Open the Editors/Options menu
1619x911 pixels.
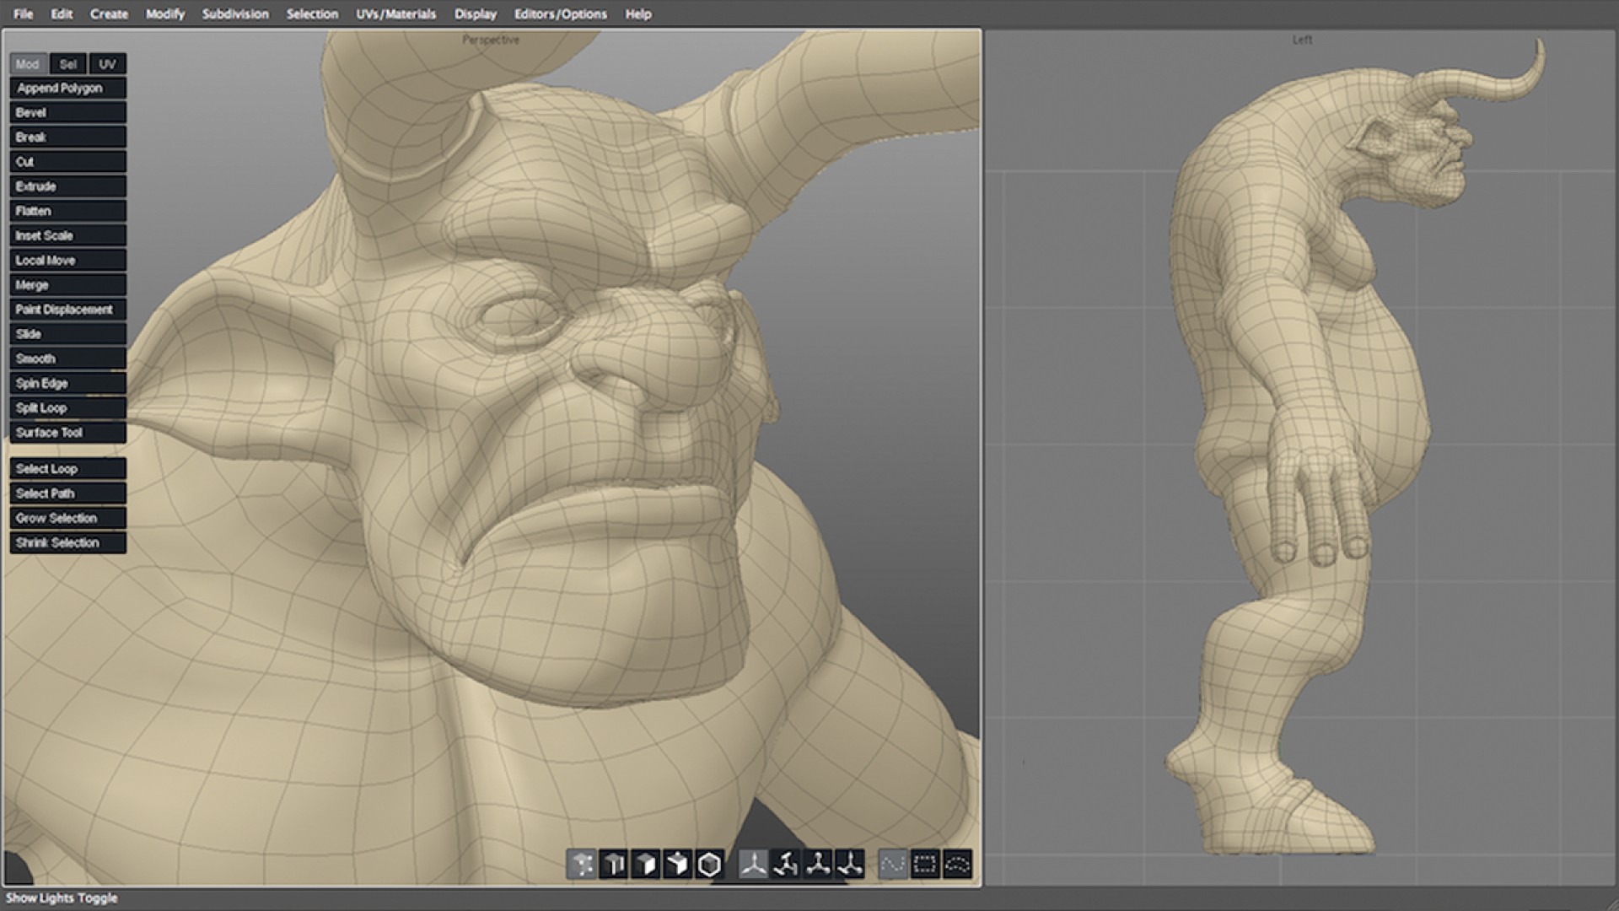click(560, 14)
